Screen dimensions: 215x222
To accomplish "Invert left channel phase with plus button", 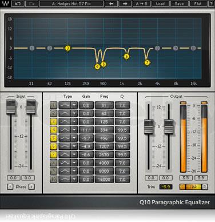I will pyautogui.click(x=10, y=187).
